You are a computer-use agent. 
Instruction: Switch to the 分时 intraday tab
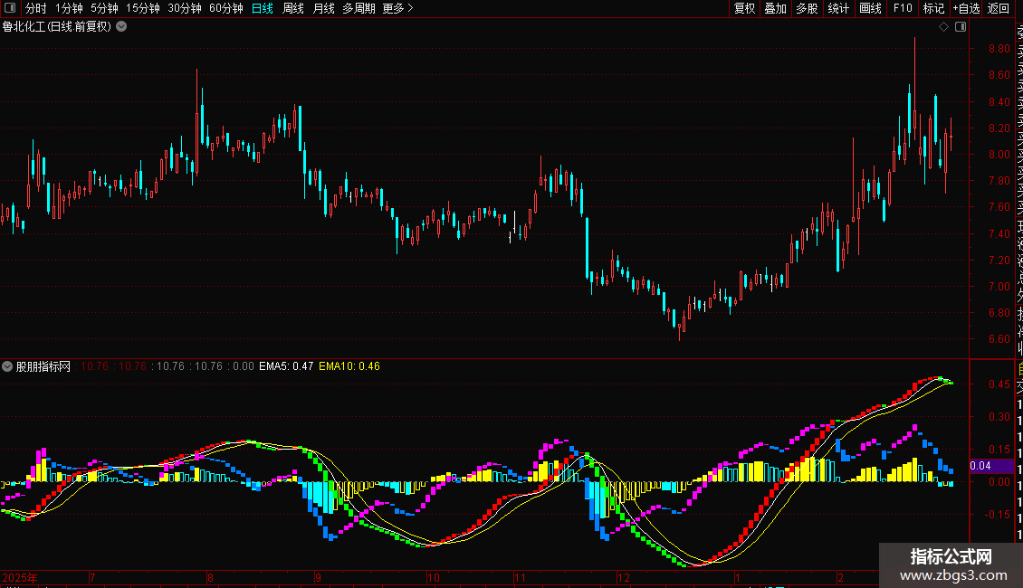tap(35, 8)
